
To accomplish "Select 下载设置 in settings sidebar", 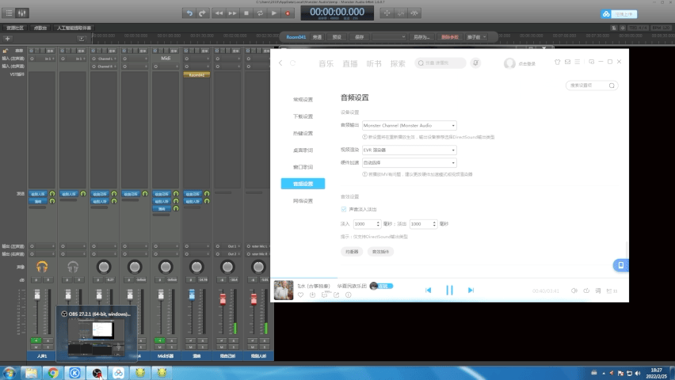I will [x=303, y=116].
